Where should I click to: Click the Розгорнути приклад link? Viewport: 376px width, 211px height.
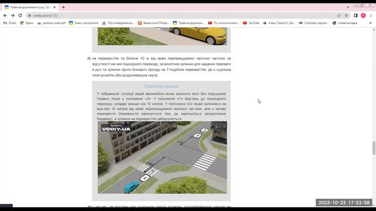coord(162,86)
